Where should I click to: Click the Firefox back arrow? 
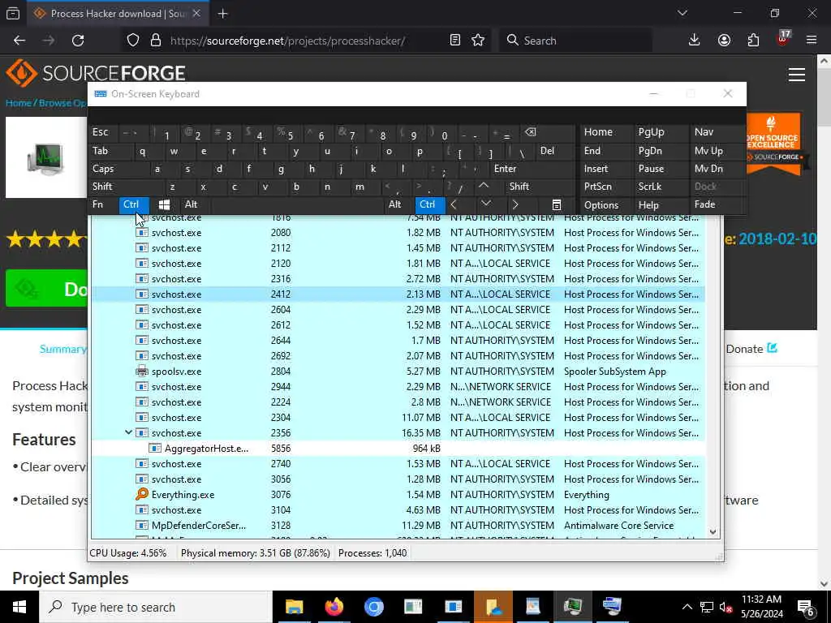coord(19,41)
